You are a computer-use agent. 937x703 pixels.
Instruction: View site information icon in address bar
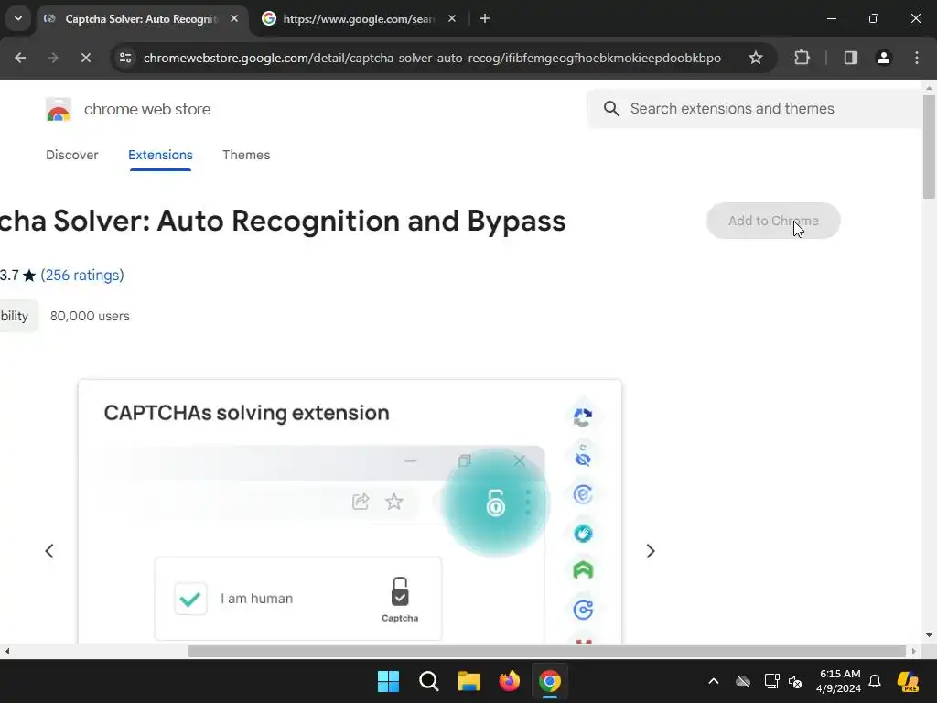[125, 58]
